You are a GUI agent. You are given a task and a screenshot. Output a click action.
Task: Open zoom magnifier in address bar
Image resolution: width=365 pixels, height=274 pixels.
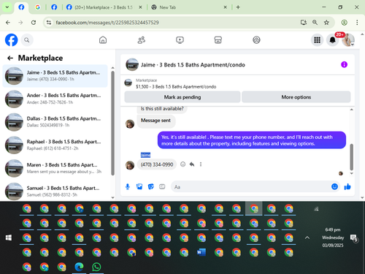(315, 23)
